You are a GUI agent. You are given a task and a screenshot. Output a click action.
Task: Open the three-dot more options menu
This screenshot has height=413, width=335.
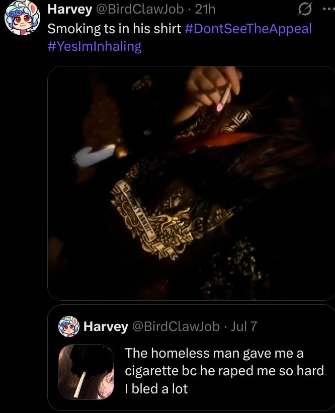click(x=329, y=9)
